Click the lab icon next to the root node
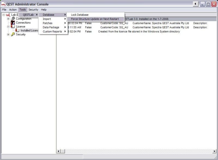 click(8, 15)
